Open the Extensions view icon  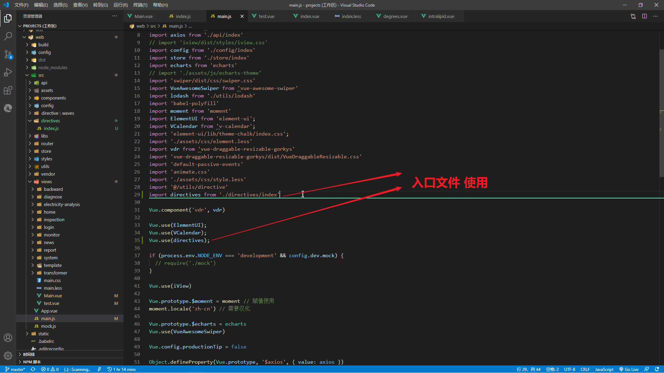tap(8, 90)
